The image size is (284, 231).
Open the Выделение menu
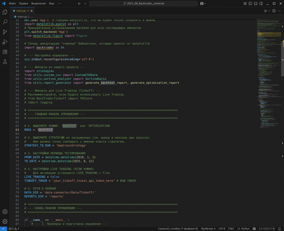pyautogui.click(x=39, y=3)
